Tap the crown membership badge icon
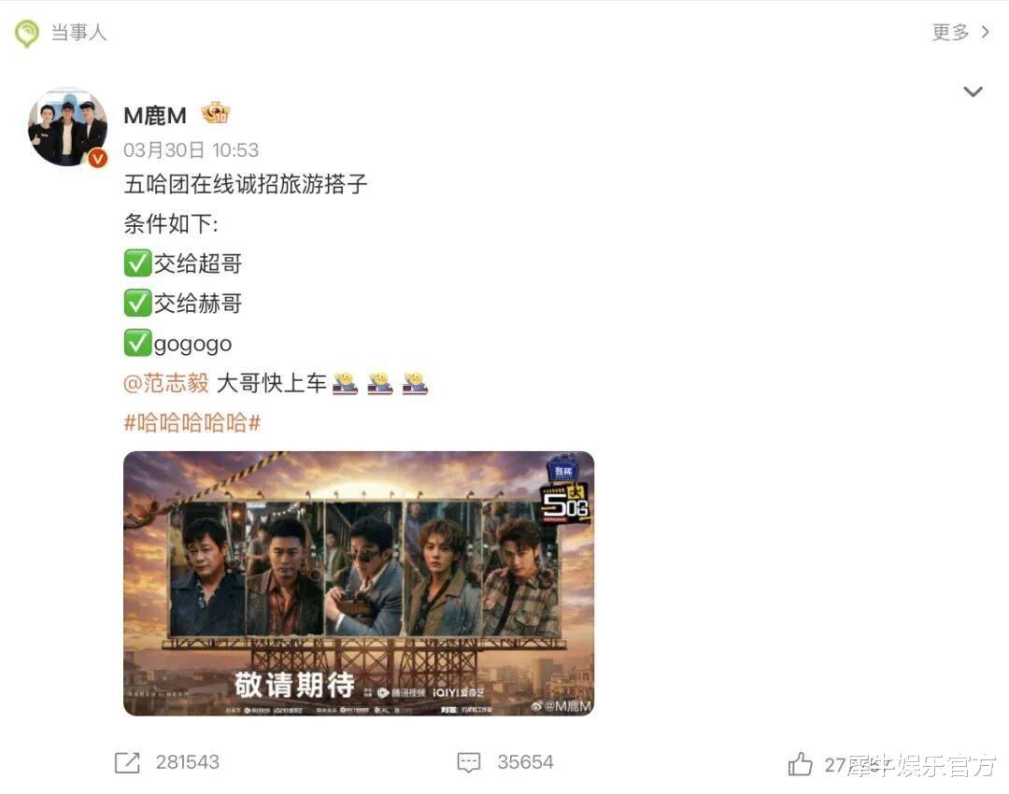The height and width of the screenshot is (794, 1009). click(x=216, y=113)
